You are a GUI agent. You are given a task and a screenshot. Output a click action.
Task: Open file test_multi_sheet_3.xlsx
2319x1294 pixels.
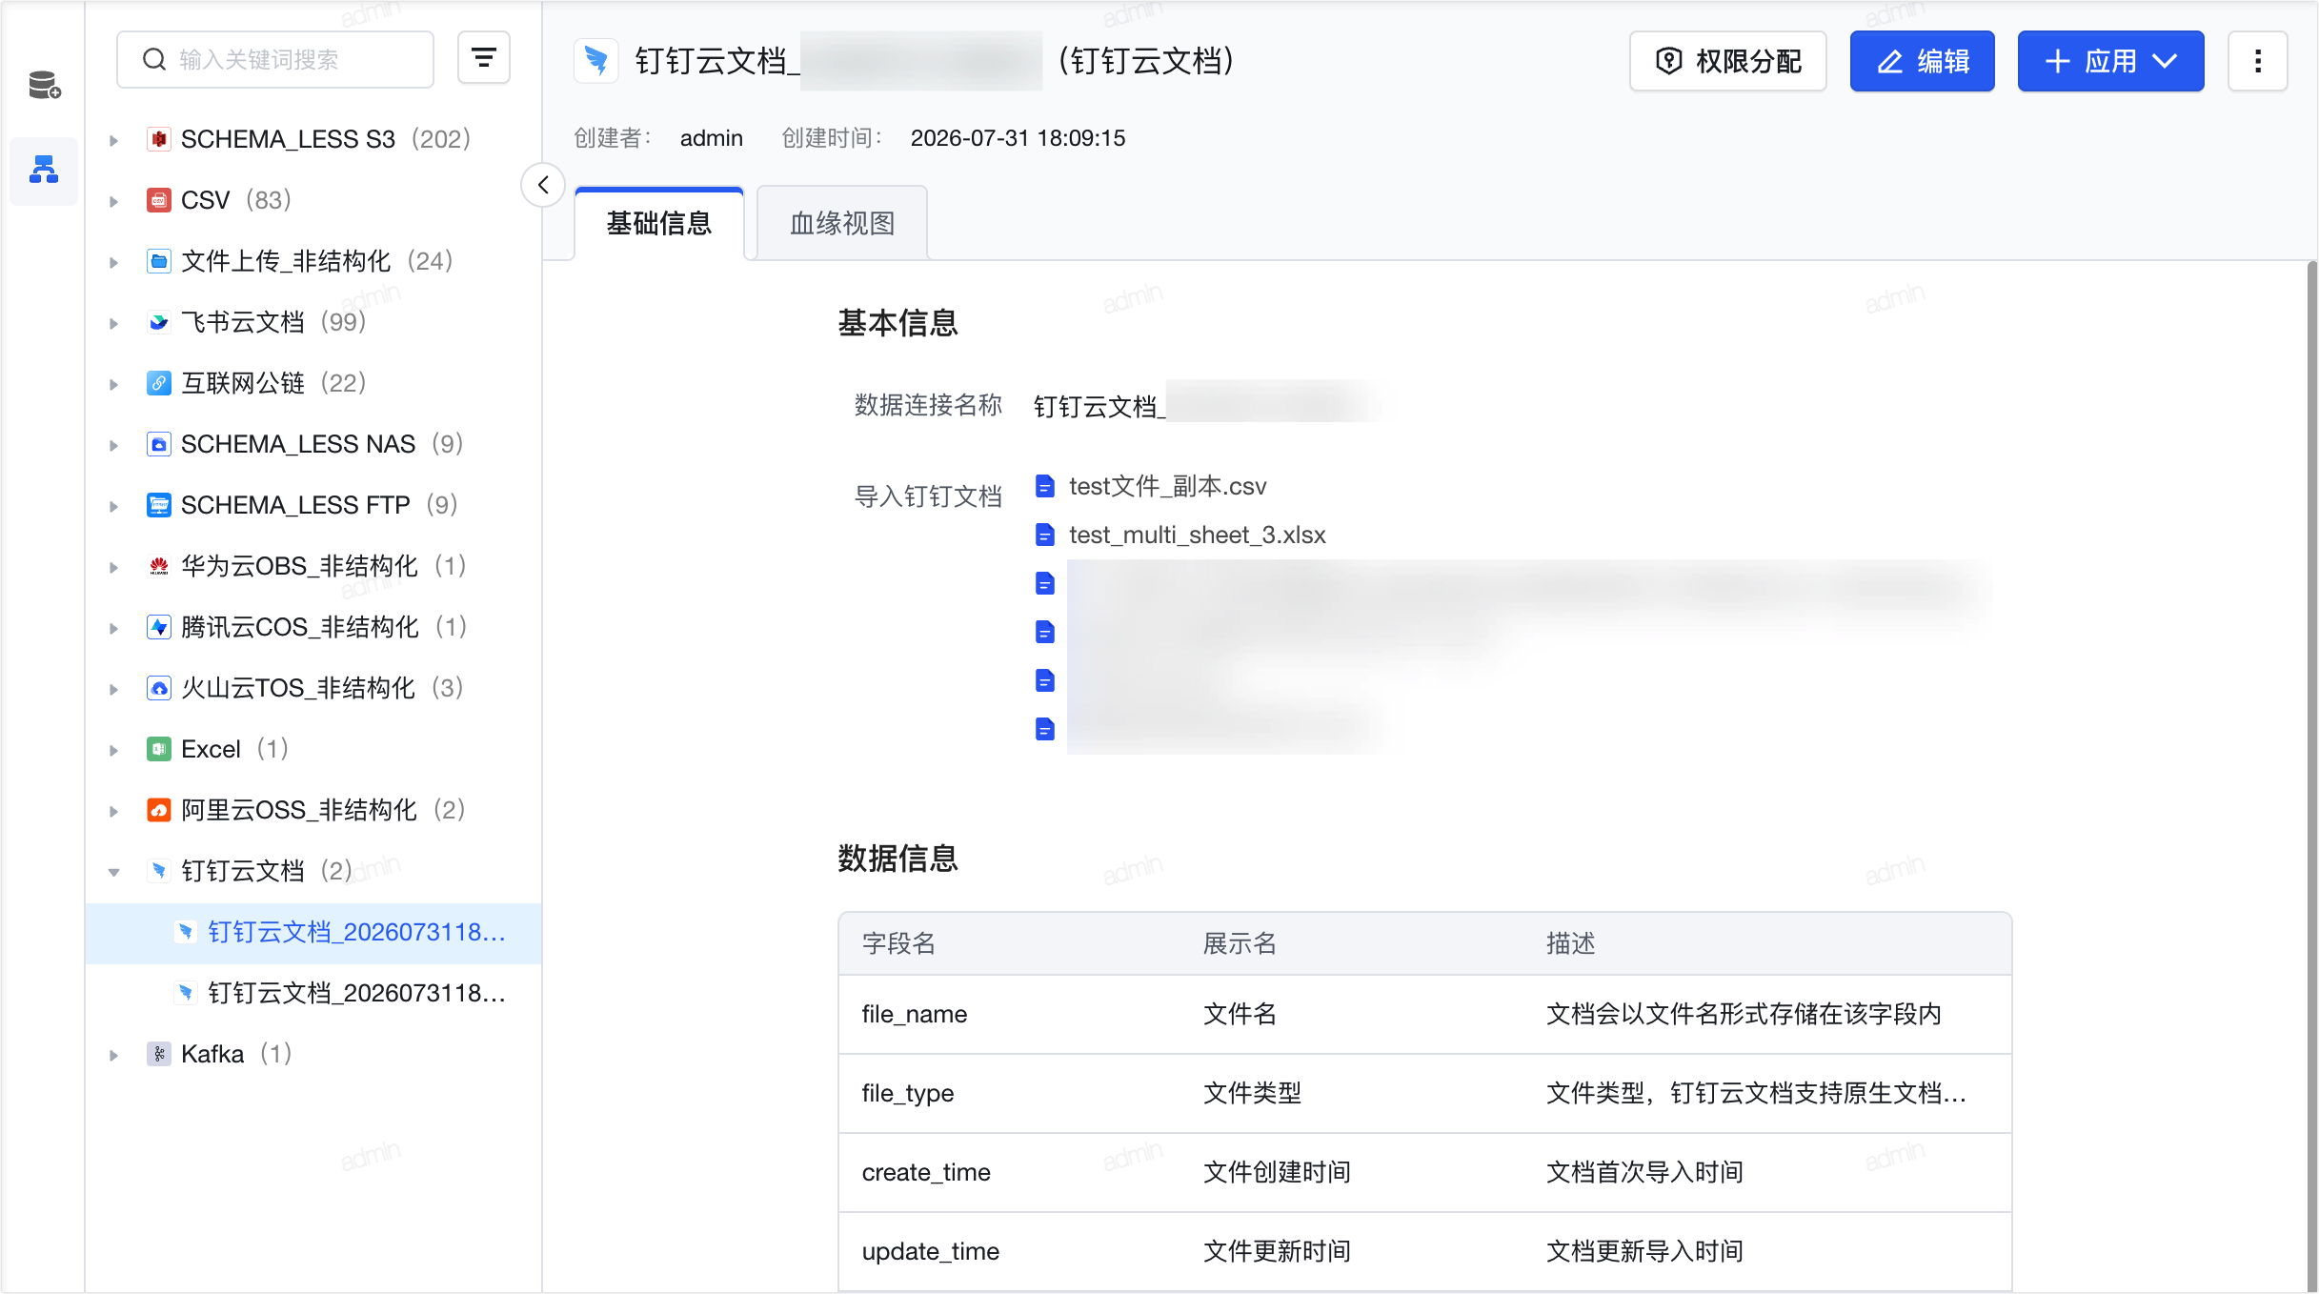click(1197, 535)
